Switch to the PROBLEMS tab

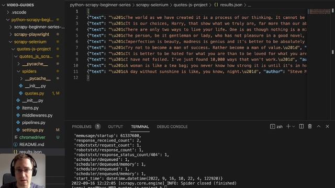tap(82, 126)
